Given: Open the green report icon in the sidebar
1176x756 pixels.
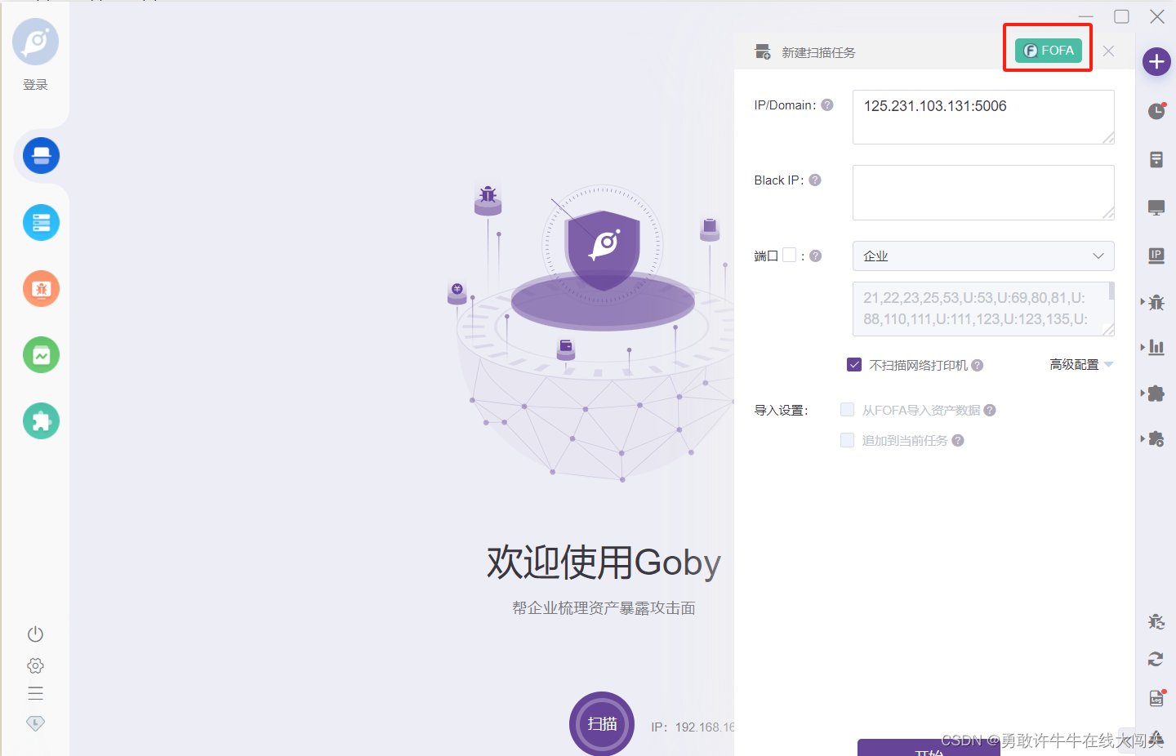Looking at the screenshot, I should tap(41, 354).
